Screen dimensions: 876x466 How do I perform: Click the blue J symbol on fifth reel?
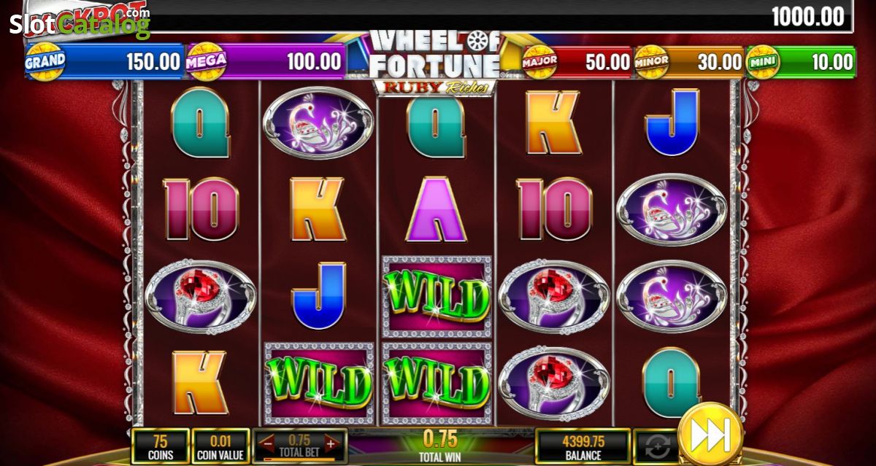point(672,123)
